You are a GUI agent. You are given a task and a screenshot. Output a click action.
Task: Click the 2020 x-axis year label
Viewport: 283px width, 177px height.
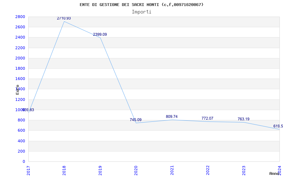click(136, 170)
